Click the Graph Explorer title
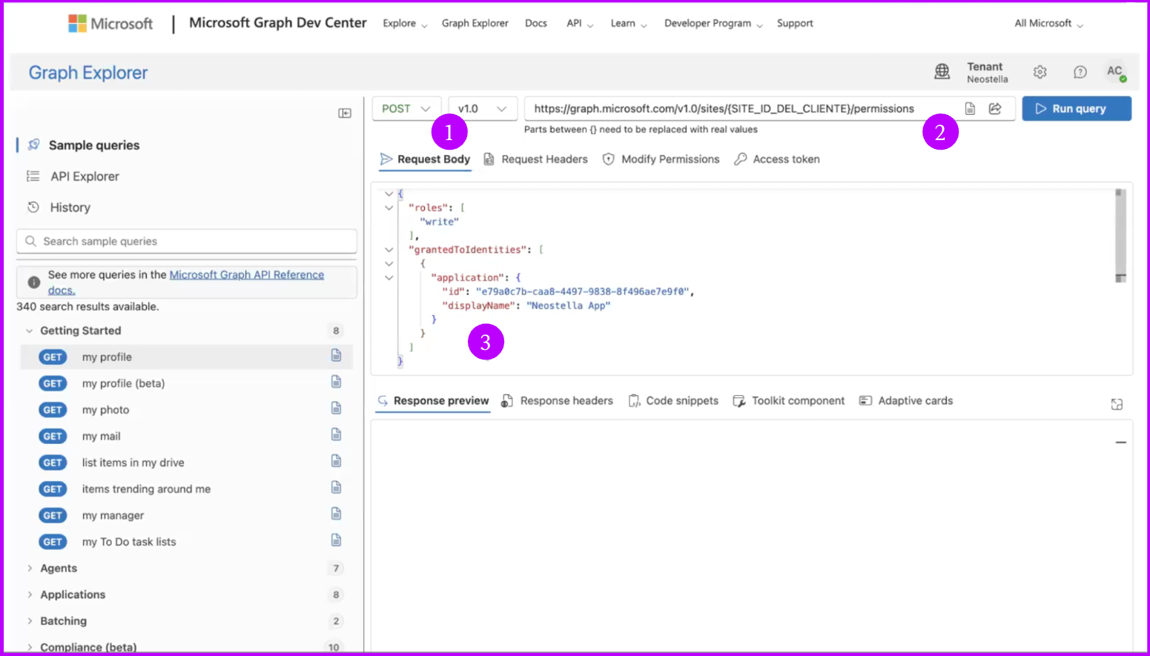The height and width of the screenshot is (656, 1150). pos(88,73)
